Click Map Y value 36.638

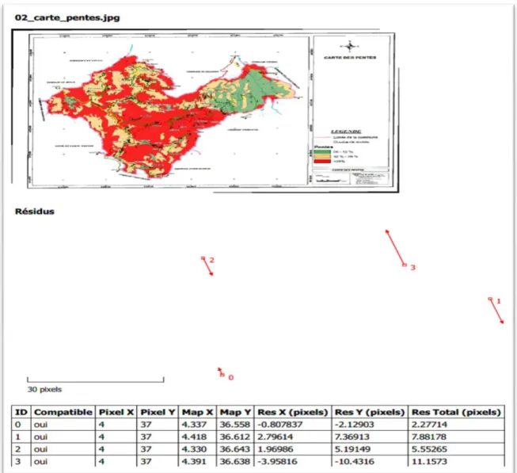pyautogui.click(x=235, y=461)
